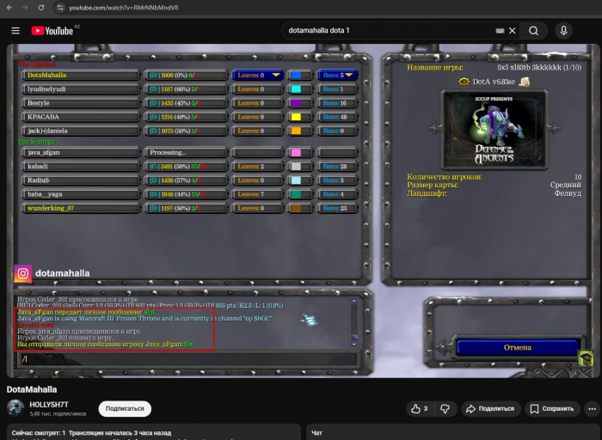Click kabadi stats field showing 3491
This screenshot has height=440, width=602.
186,167
